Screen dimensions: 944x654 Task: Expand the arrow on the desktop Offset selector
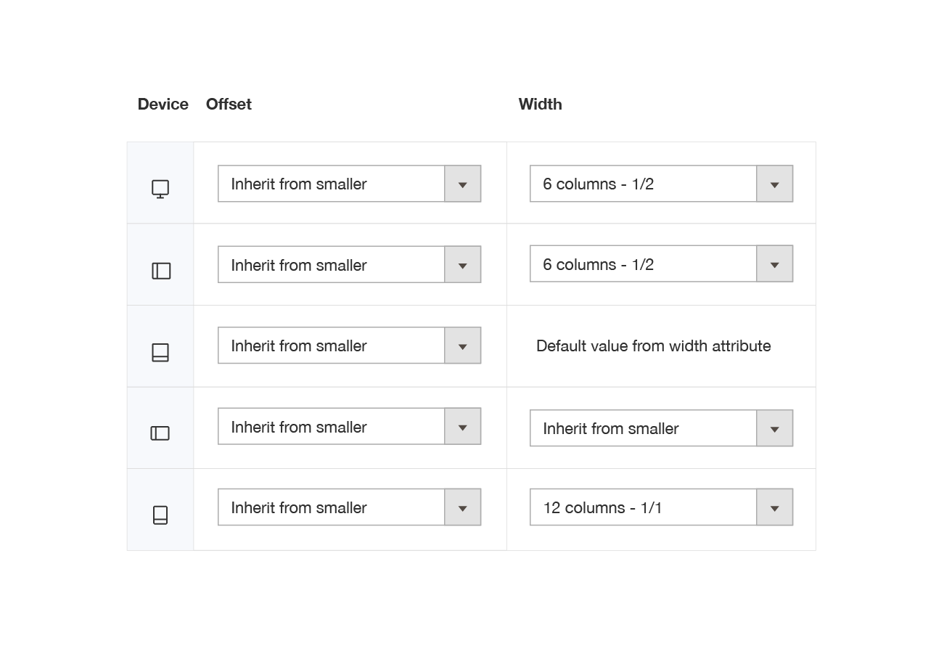coord(462,184)
